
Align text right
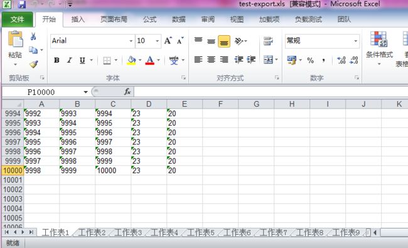pyautogui.click(x=224, y=60)
